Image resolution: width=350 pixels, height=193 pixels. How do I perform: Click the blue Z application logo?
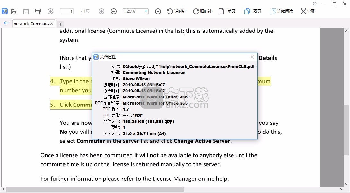pos(5,11)
